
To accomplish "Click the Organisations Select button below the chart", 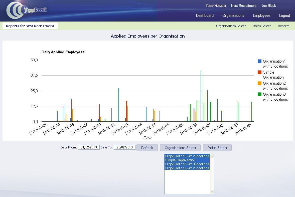I will pos(180,148).
